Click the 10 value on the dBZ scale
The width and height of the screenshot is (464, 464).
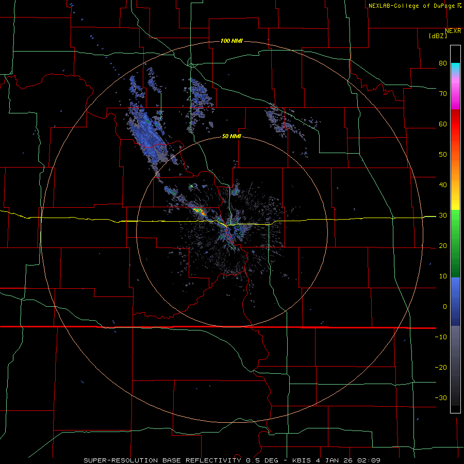point(443,276)
